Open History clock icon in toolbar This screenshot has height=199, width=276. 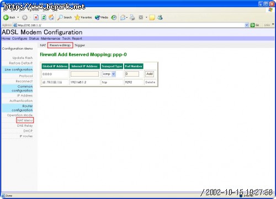[x=114, y=18]
